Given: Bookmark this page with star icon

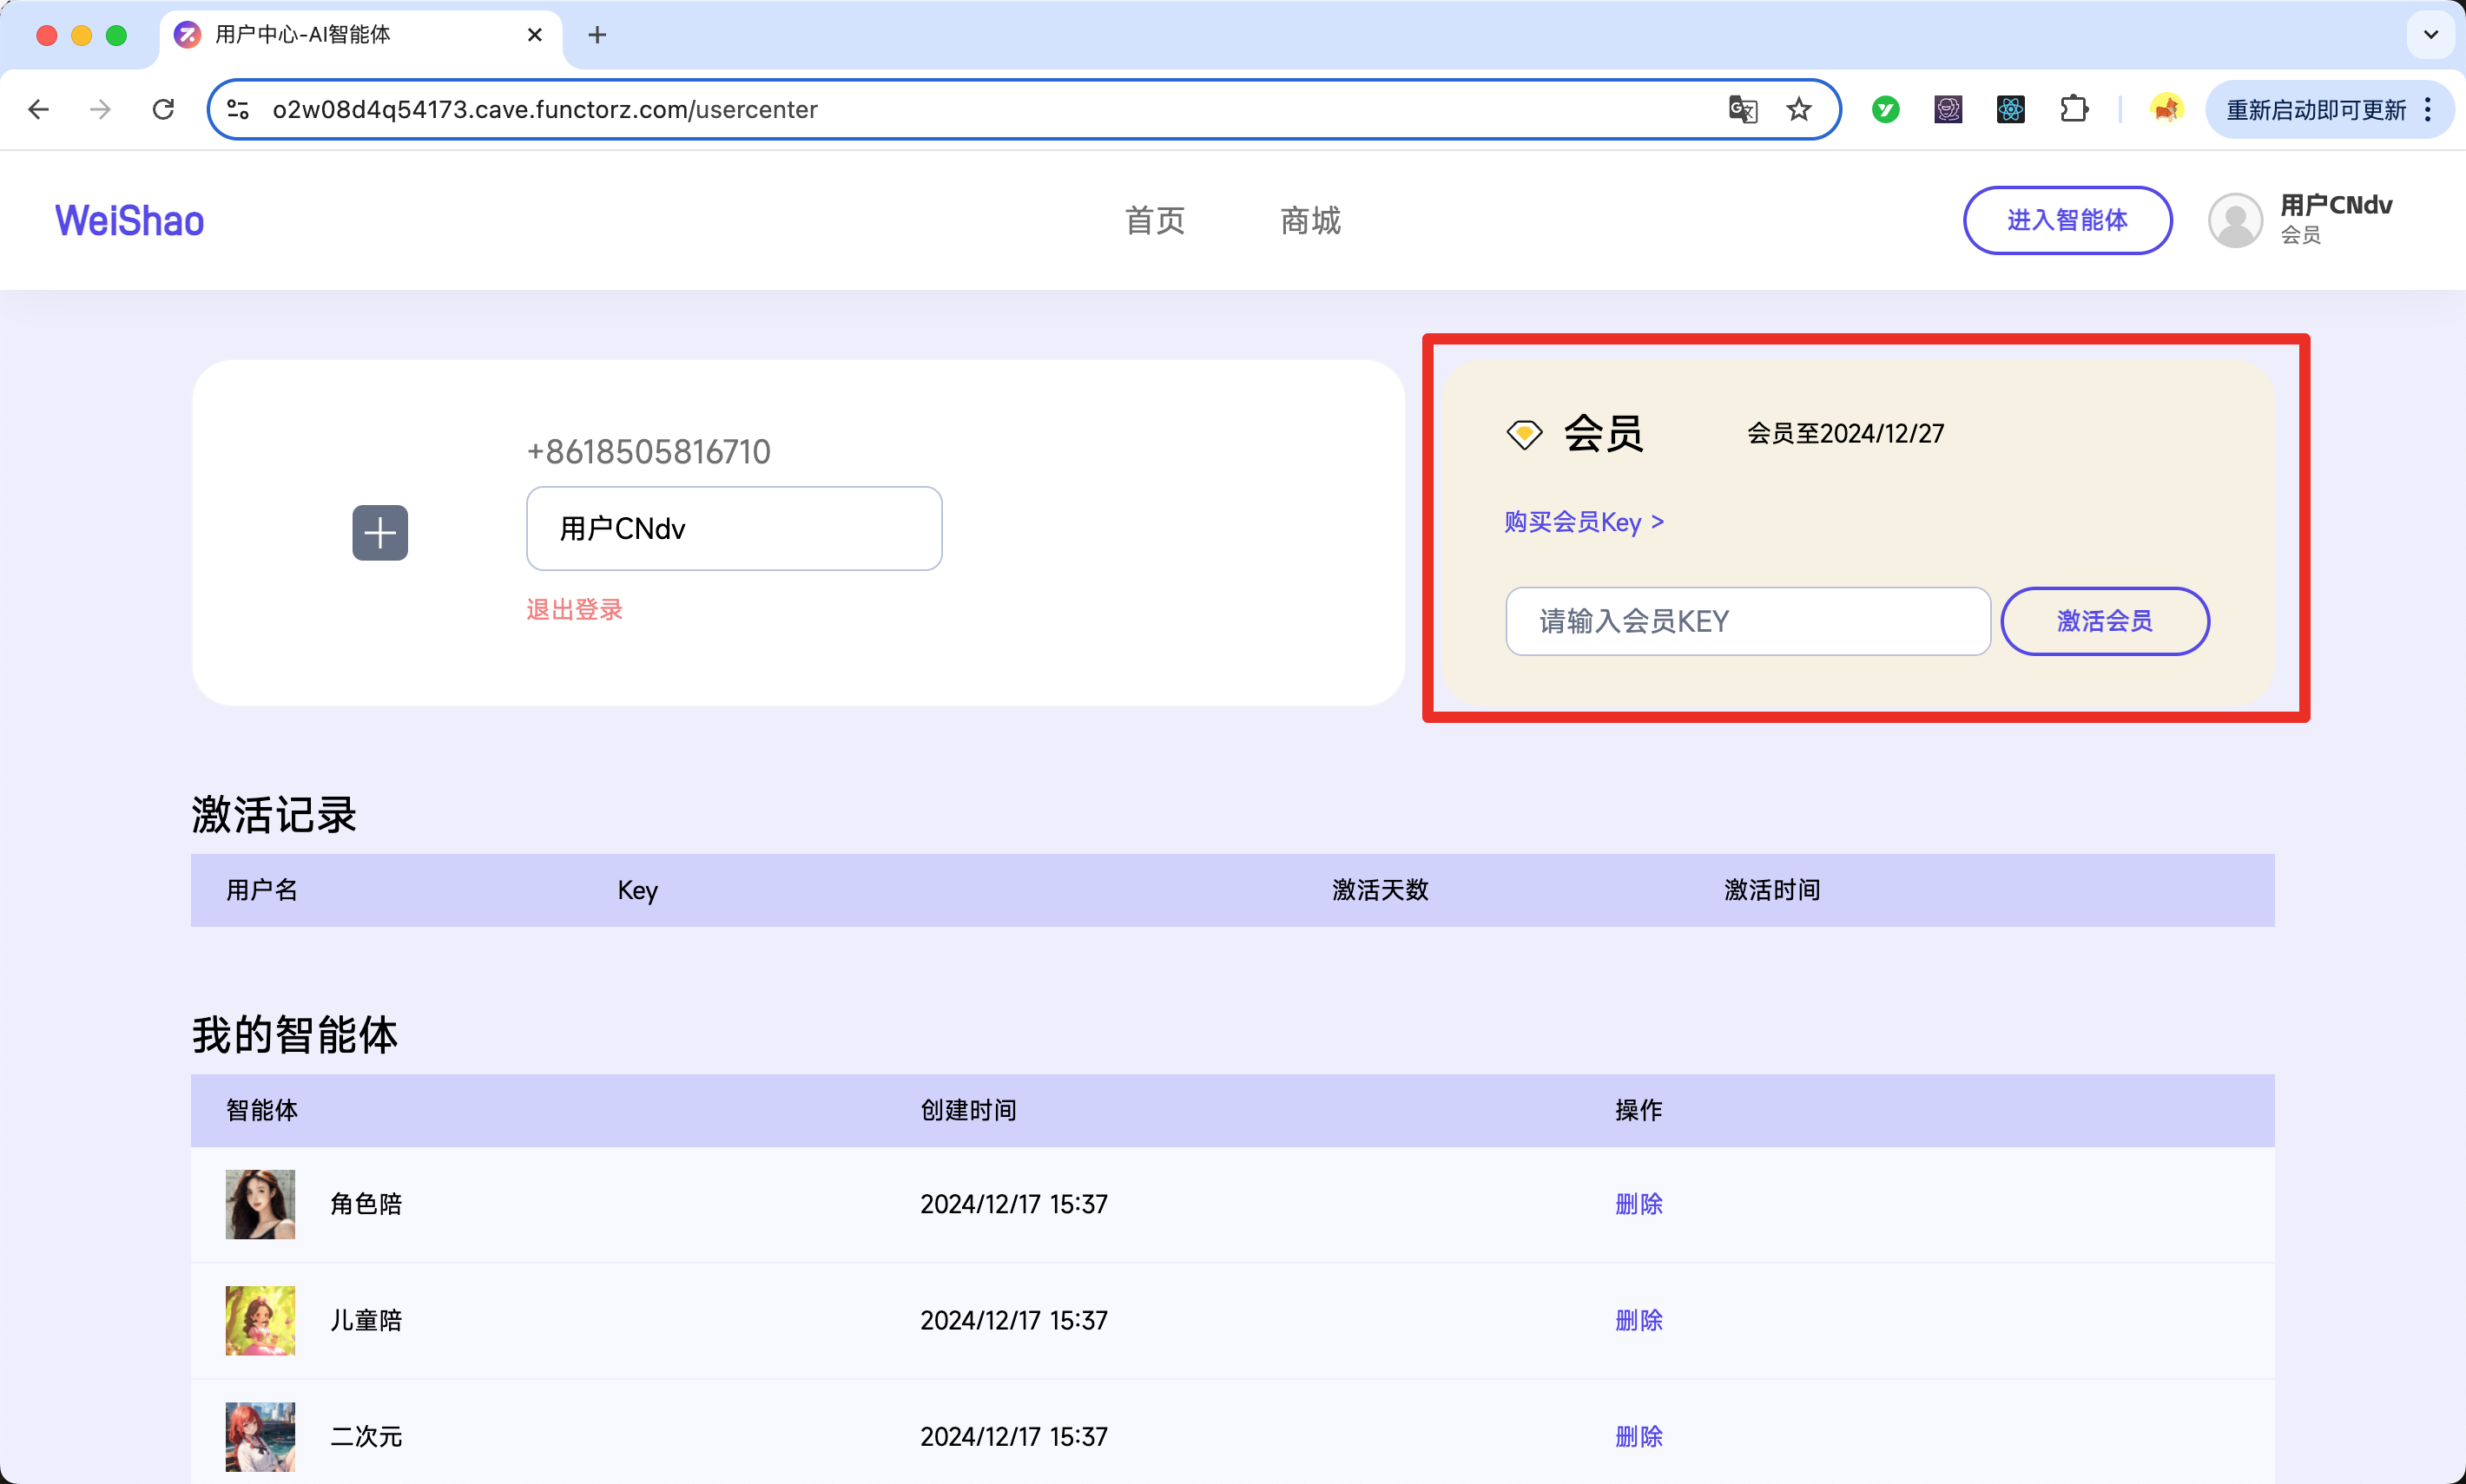Looking at the screenshot, I should [1799, 109].
